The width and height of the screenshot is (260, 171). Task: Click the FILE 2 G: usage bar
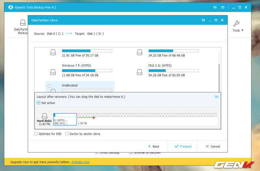173,71
